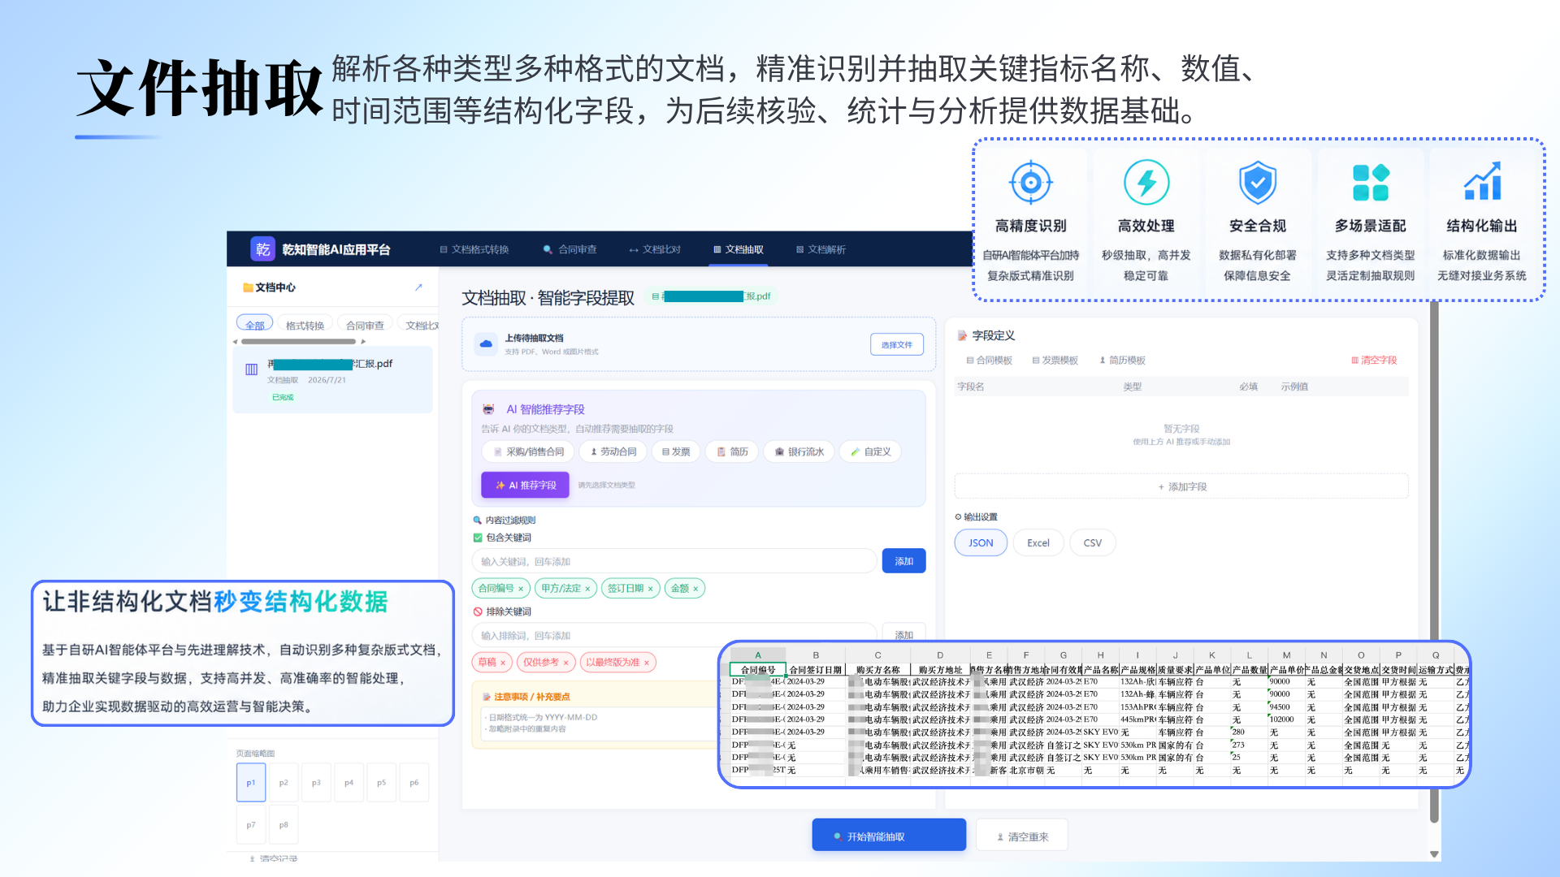1560x877 pixels.
Task: Click the + 添加字段 dashed button
Action: (x=1181, y=486)
